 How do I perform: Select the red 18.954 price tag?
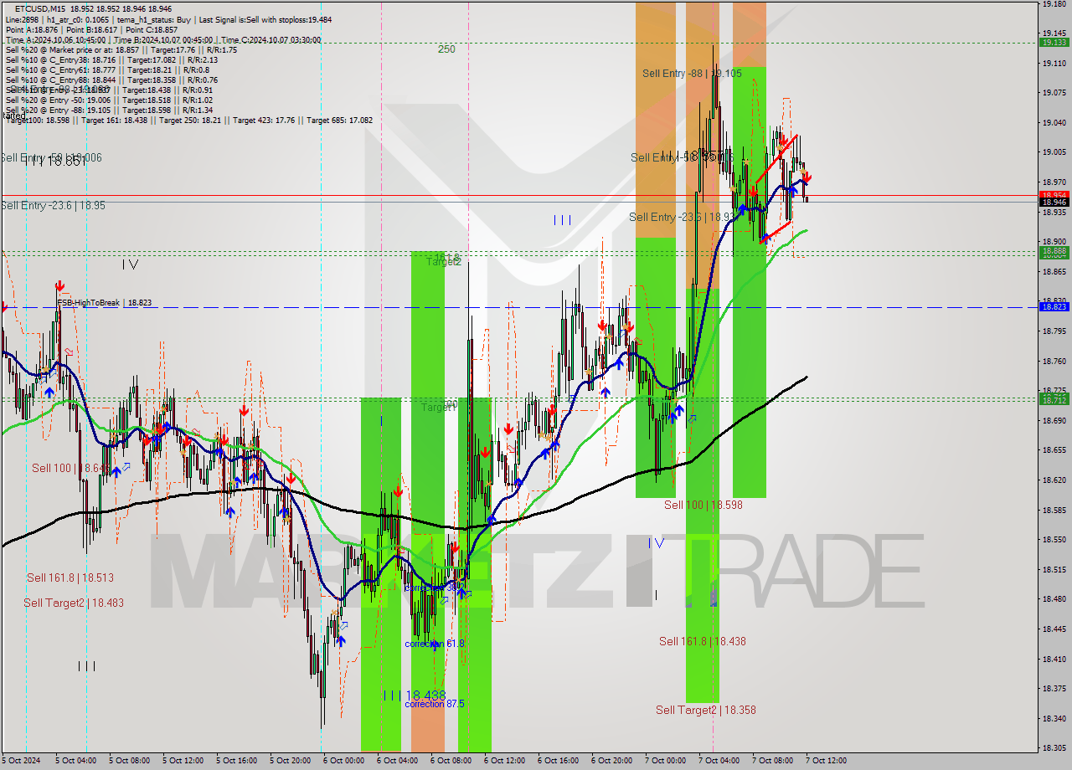click(1054, 194)
